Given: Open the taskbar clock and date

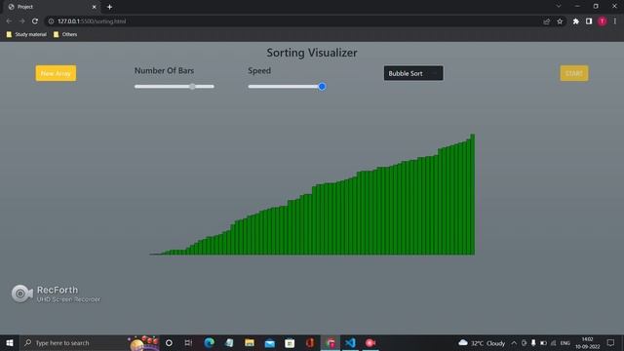Looking at the screenshot, I should [587, 342].
